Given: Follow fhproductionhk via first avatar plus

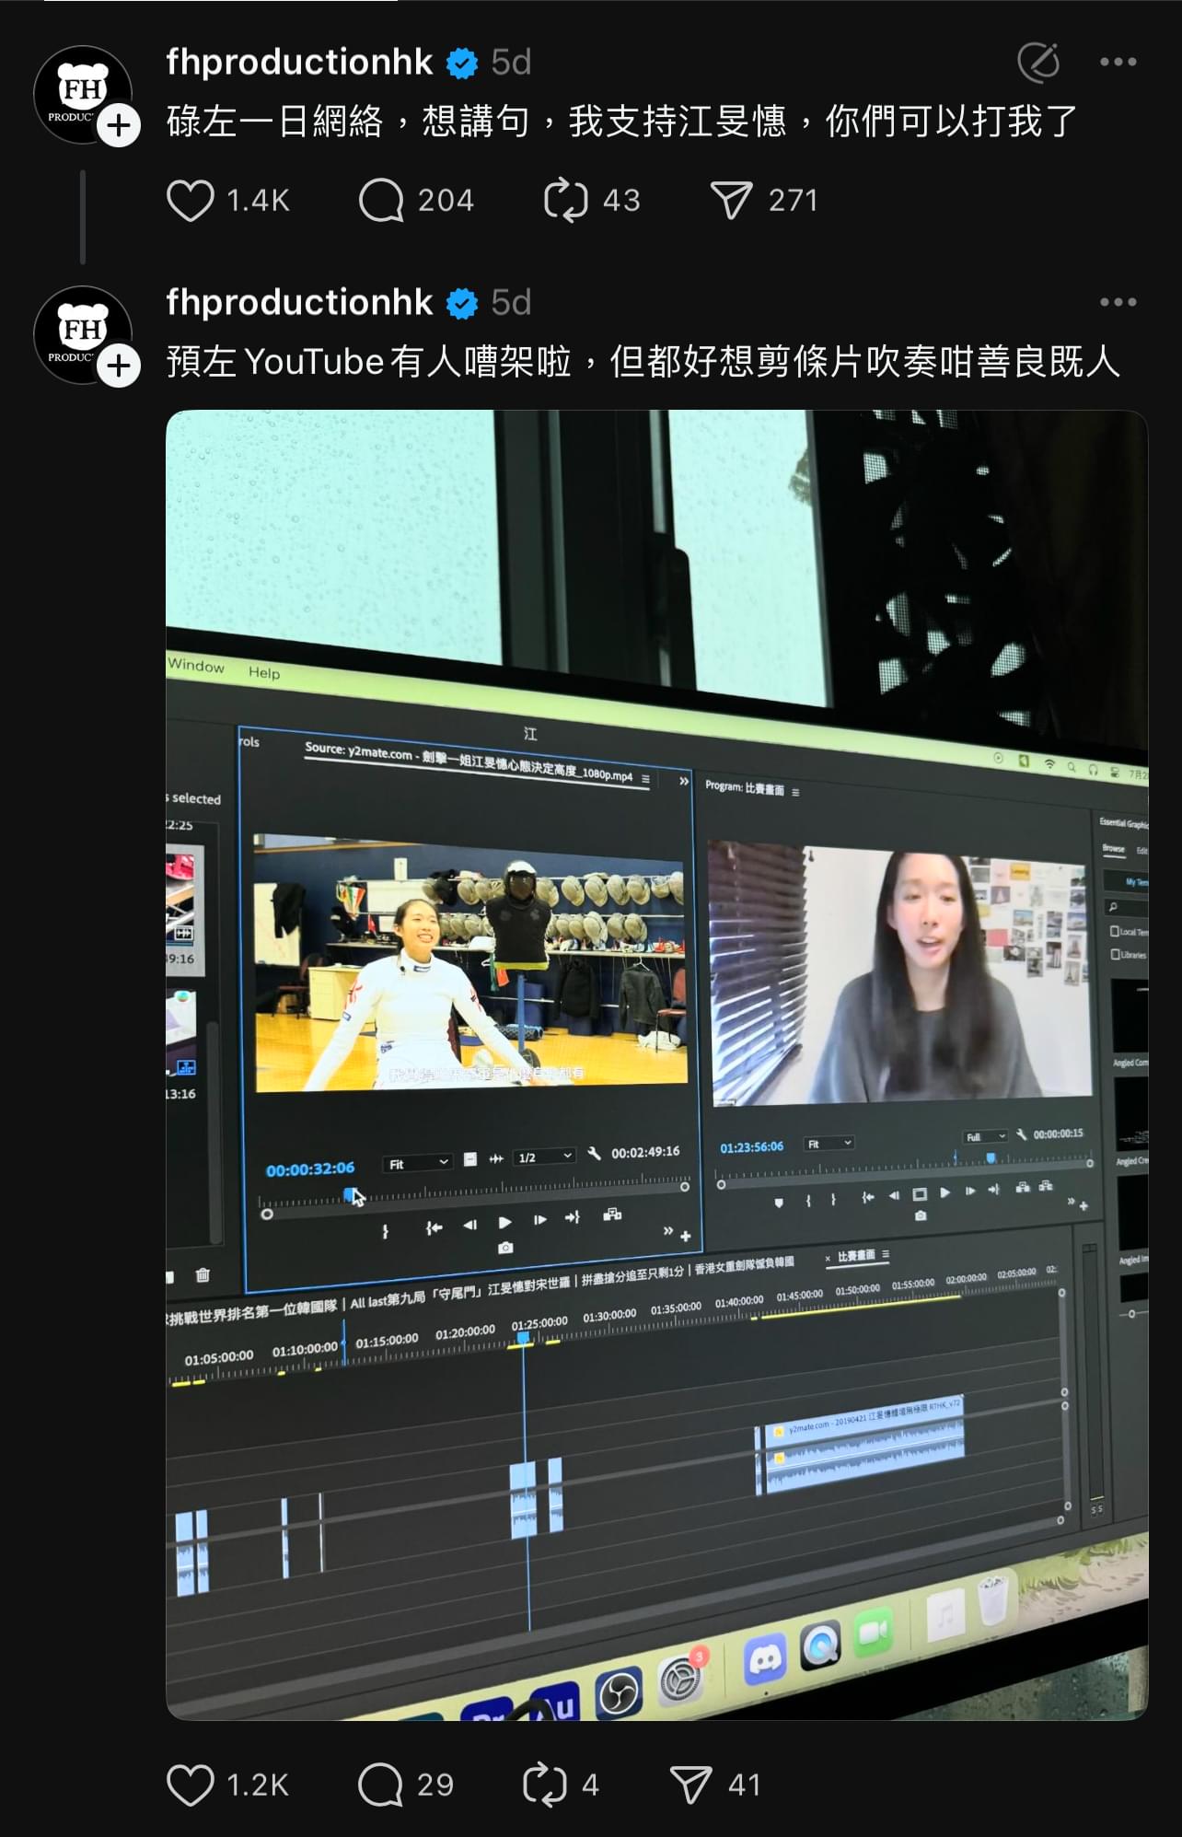Looking at the screenshot, I should pos(119,125).
